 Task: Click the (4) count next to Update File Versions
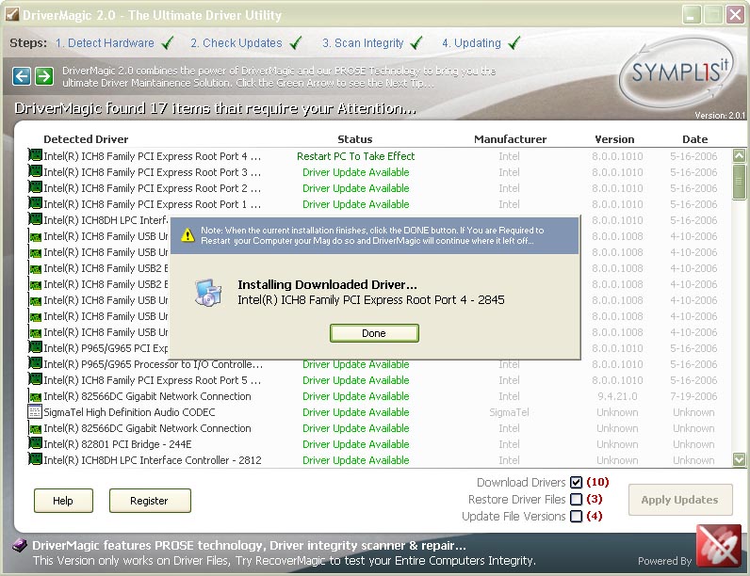[x=595, y=516]
